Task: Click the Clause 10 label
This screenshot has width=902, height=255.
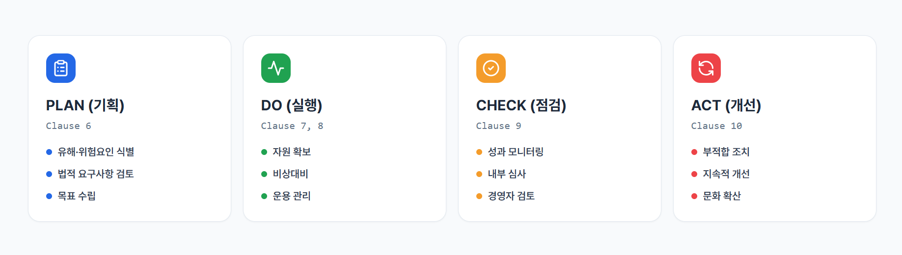Action: click(716, 126)
